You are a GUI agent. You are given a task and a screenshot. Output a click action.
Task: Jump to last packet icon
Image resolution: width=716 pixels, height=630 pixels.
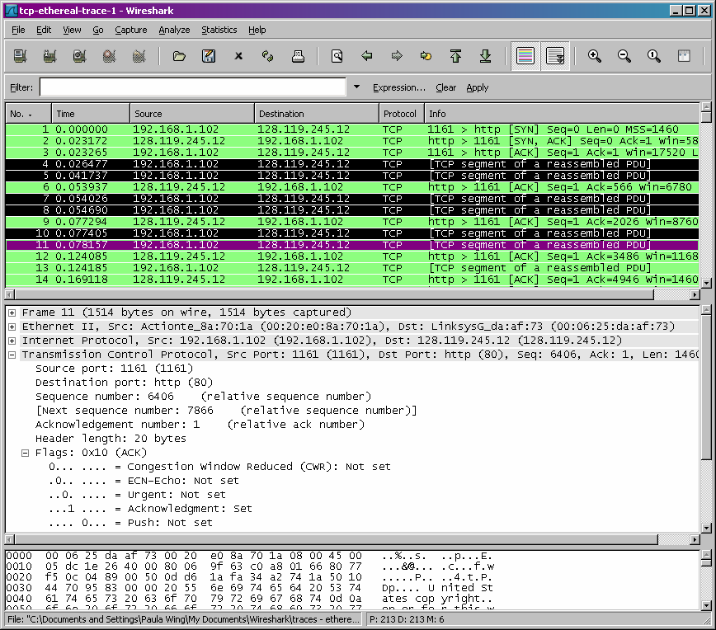[x=485, y=56]
